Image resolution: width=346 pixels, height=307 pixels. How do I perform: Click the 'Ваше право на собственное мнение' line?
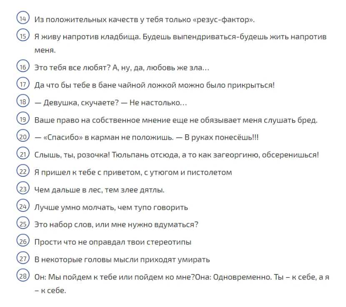176,120
